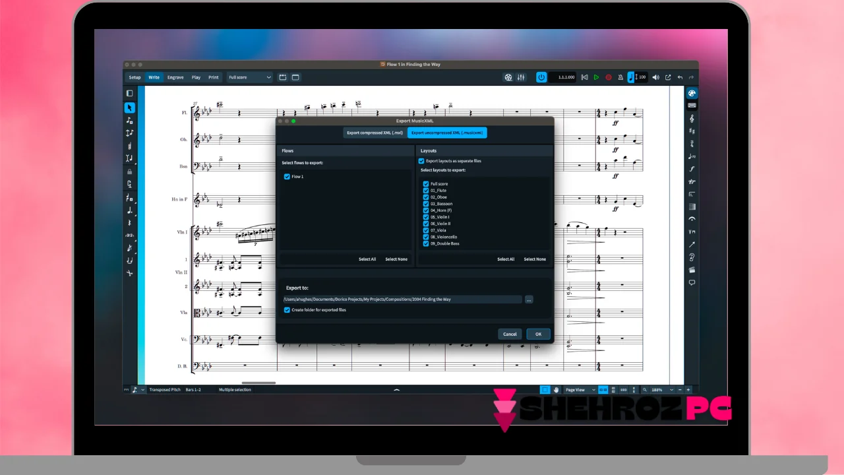Open the holds and pauses fermata icon
This screenshot has height=475, width=844.
click(x=692, y=219)
